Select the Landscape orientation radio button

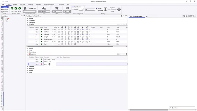pos(96,10)
